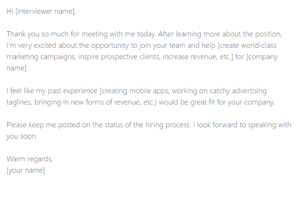Click the '[your name]' signature placeholder

26,170
